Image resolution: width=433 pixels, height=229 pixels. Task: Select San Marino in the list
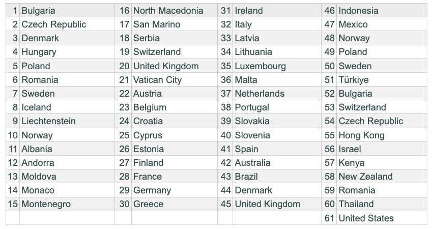coord(157,24)
